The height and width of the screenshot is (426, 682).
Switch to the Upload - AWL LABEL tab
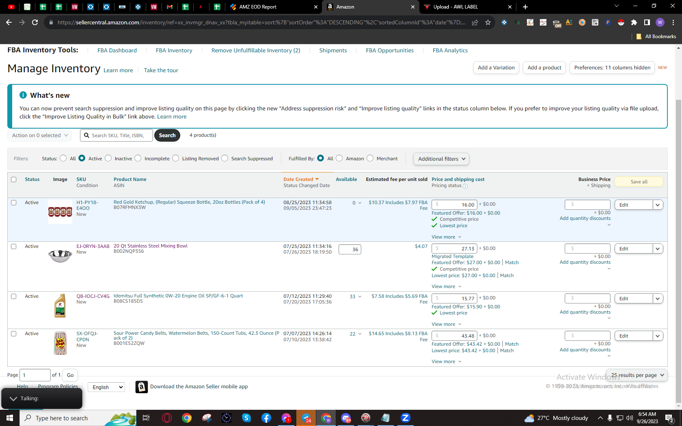coord(468,7)
